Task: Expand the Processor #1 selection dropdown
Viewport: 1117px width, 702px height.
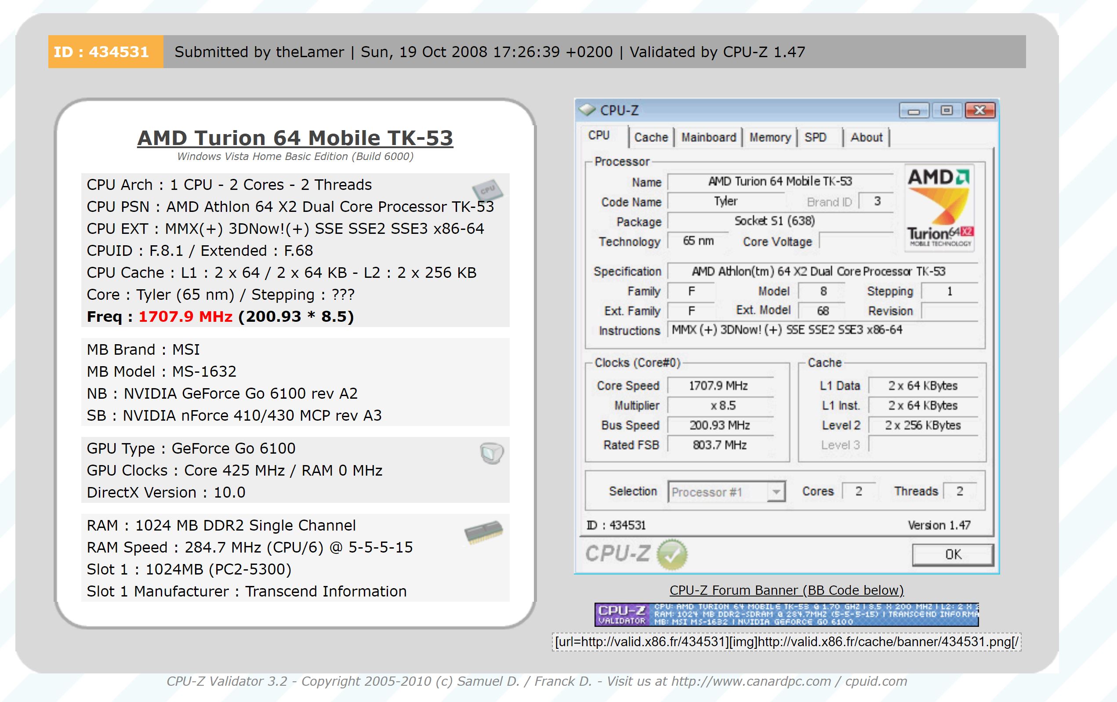Action: [x=776, y=492]
